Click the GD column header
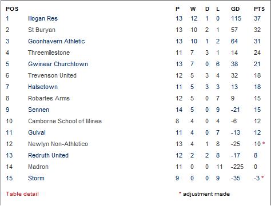 (x=235, y=9)
